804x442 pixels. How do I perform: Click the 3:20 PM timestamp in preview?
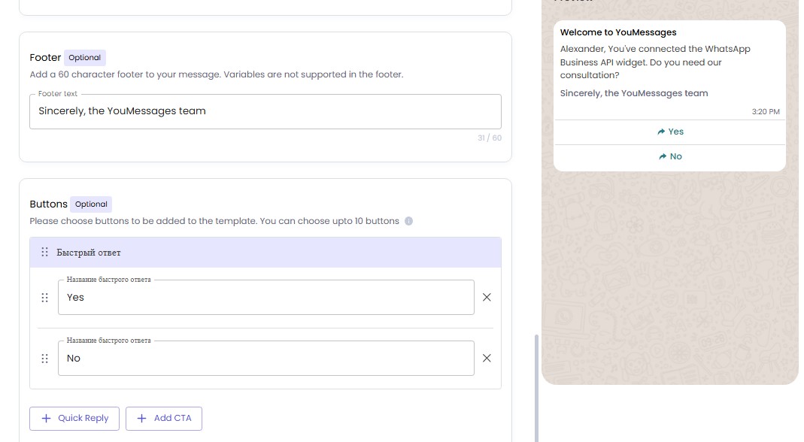pos(766,112)
